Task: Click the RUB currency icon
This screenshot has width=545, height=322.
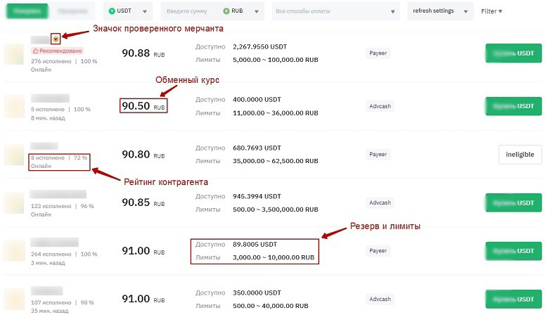Action: pyautogui.click(x=226, y=11)
